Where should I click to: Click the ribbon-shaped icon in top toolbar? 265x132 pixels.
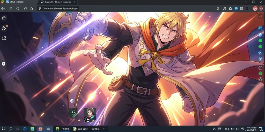[224, 9]
